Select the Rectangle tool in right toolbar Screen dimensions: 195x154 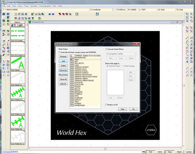(191, 38)
